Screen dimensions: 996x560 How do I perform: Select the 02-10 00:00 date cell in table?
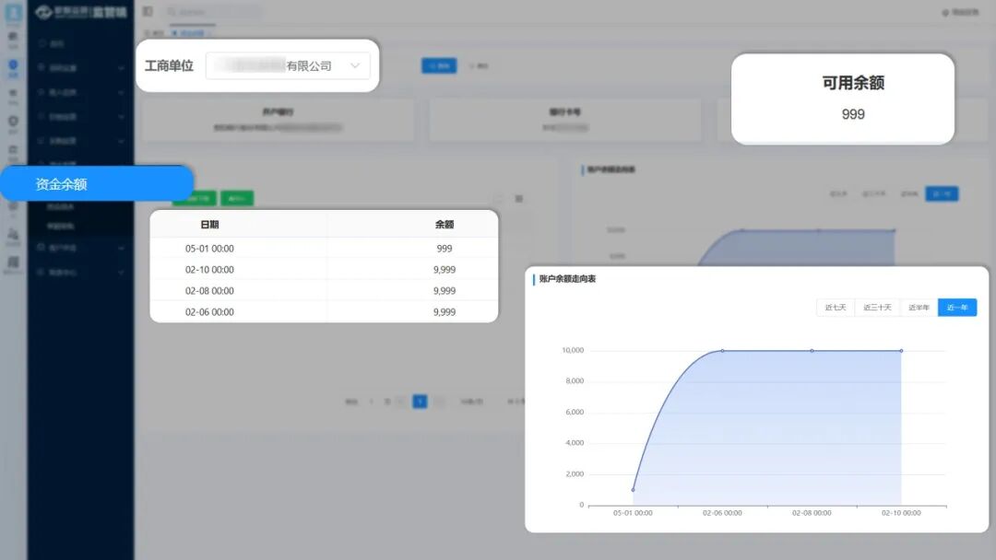click(x=209, y=270)
